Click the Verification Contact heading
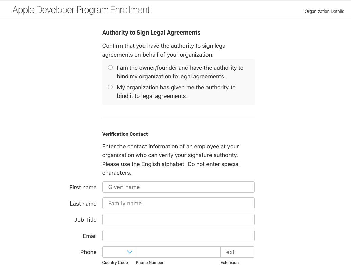 point(125,134)
